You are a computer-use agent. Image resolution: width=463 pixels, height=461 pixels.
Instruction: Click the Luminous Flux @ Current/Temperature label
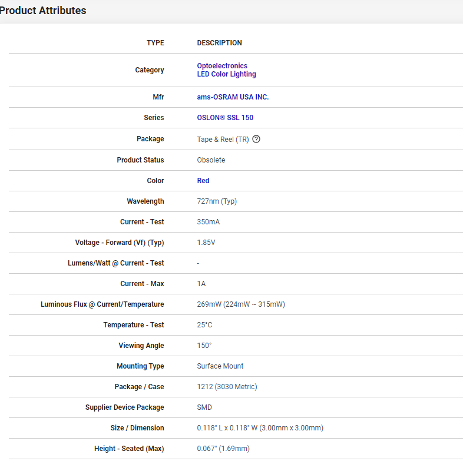coord(102,304)
